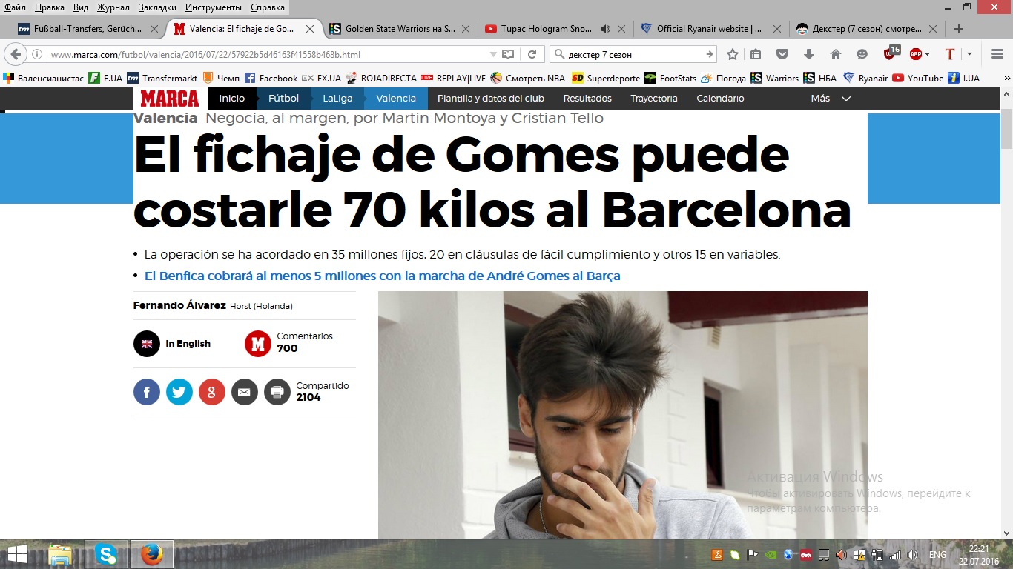Viewport: 1013px width, 569px height.
Task: Open the Firefox hamburger menu
Action: click(997, 54)
